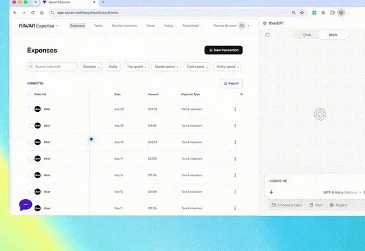This screenshot has width=365, height=251.
Task: Open the browser home button
Action: (42, 13)
